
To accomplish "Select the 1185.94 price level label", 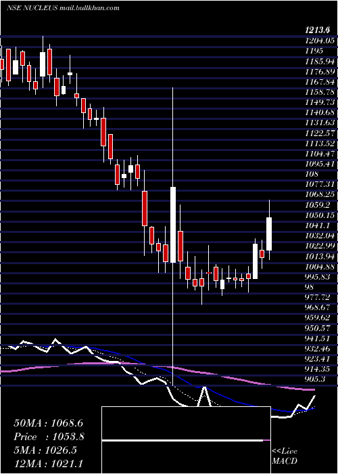I will [x=320, y=62].
